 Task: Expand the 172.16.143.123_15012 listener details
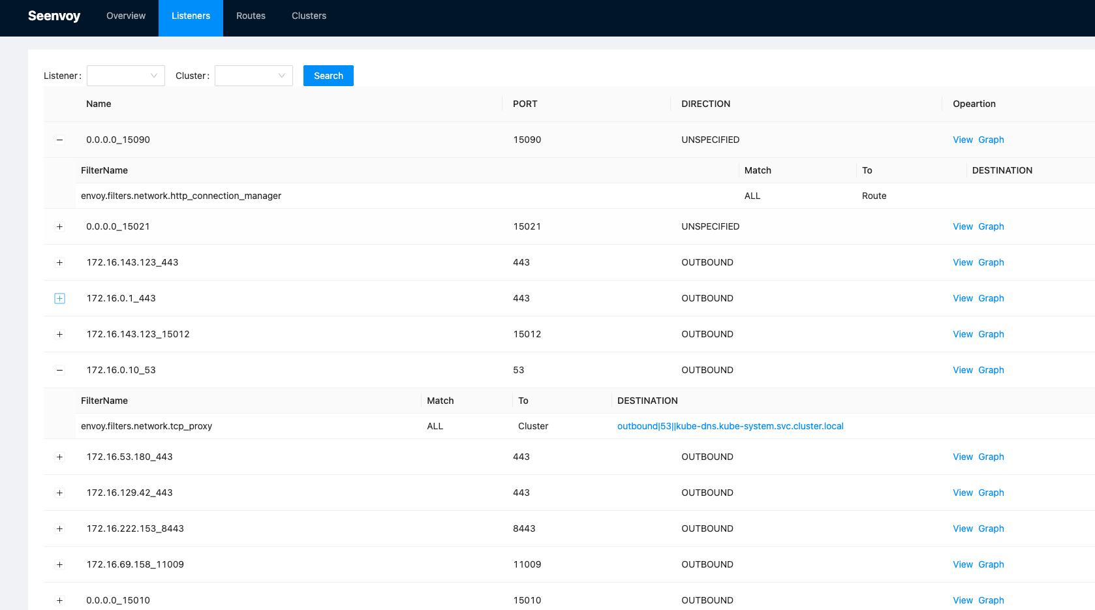(59, 334)
